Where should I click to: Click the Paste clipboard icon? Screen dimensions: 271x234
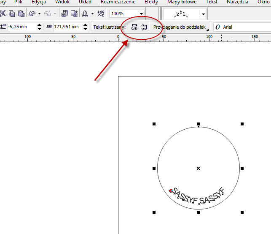21,14
